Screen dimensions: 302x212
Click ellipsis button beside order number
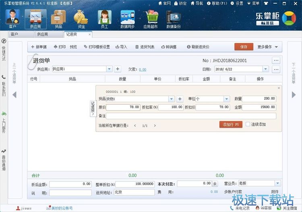click(x=276, y=60)
